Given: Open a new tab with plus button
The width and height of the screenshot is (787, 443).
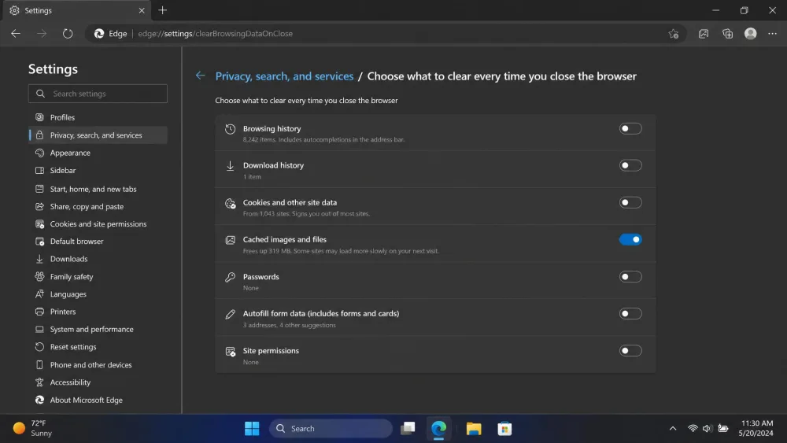Looking at the screenshot, I should pyautogui.click(x=163, y=10).
